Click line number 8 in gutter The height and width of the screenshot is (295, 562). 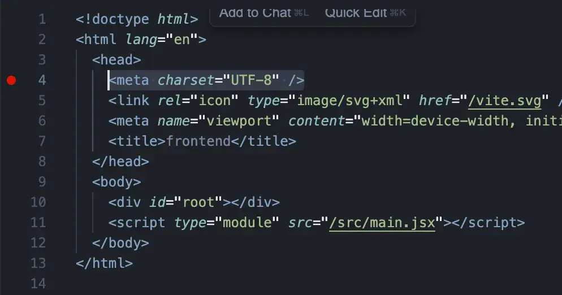[x=42, y=162]
